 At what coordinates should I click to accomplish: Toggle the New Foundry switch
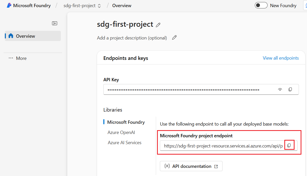tap(261, 5)
